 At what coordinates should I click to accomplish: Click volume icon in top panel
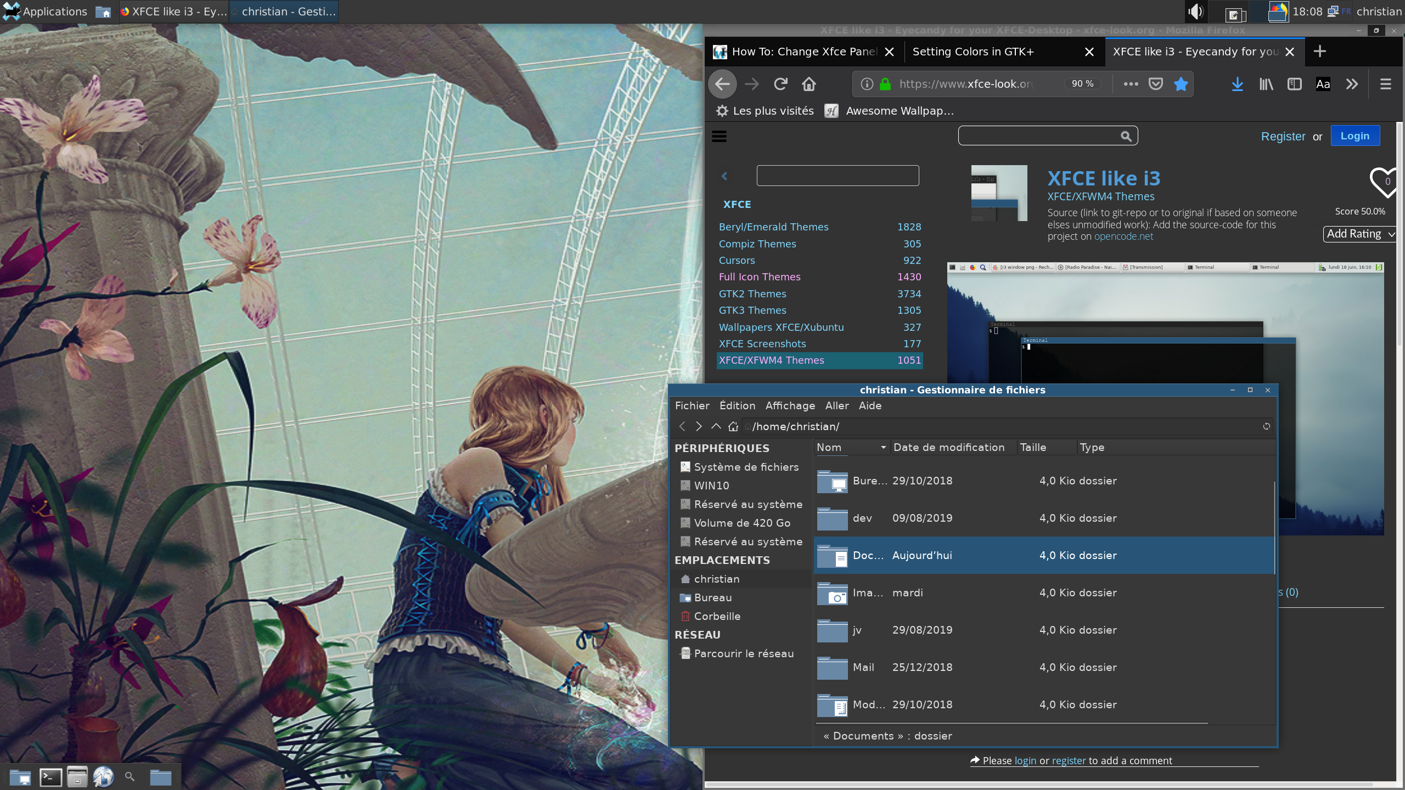point(1195,12)
